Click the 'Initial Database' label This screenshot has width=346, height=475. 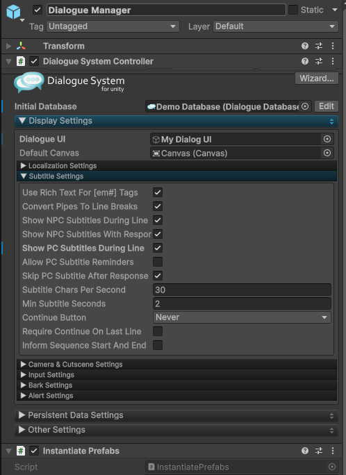[x=46, y=107]
